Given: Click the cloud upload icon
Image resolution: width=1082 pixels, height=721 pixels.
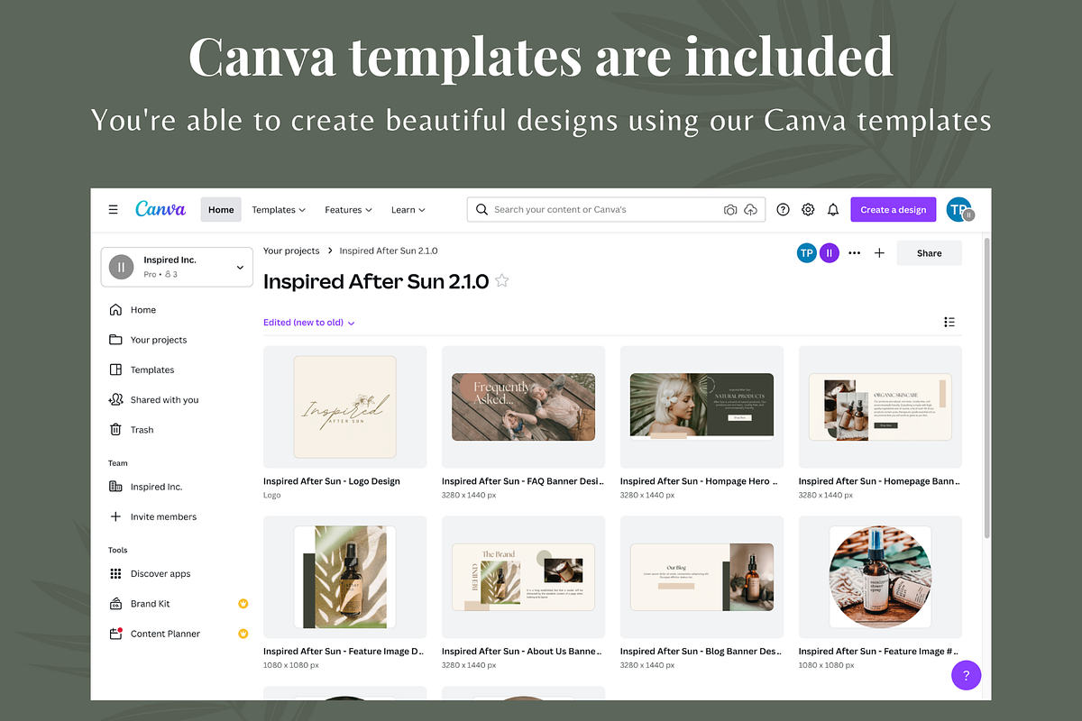Looking at the screenshot, I should tap(751, 209).
